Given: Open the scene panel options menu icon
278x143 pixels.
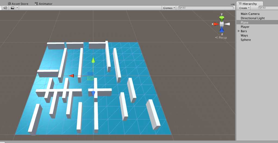Looking at the screenshot, I should point(233,4).
